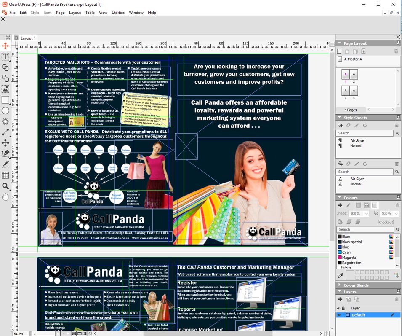This screenshot has width=402, height=336.
Task: Choose the Picture Content tool
Action: pos(5,89)
